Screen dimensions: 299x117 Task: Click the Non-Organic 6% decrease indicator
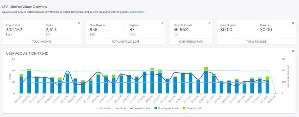point(92,35)
